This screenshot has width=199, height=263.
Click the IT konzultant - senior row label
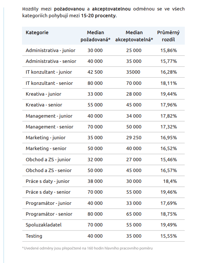(49, 83)
